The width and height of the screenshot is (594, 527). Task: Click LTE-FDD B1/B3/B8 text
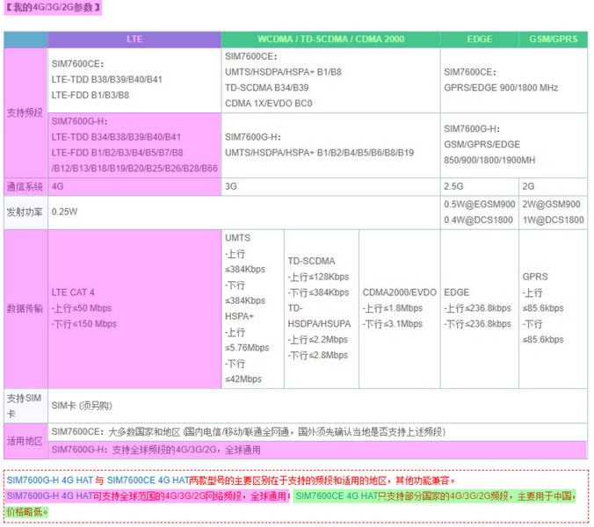coord(91,96)
